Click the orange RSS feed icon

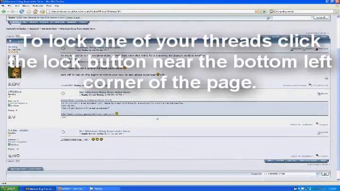pyautogui.click(x=257, y=11)
